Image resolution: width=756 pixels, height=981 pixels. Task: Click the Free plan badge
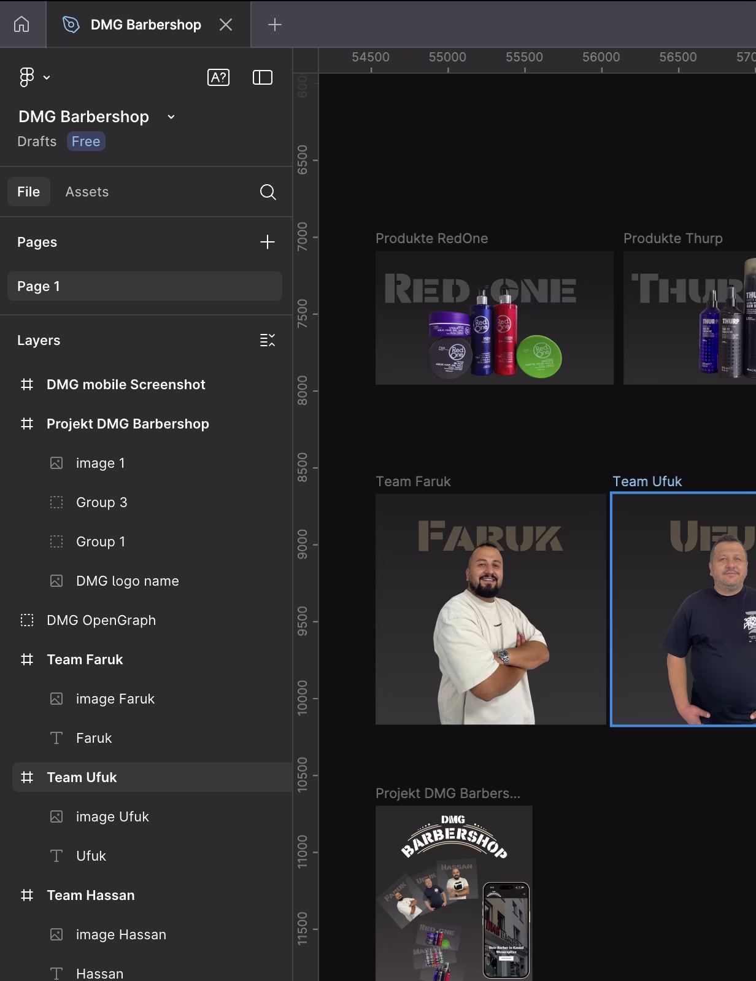tap(86, 142)
